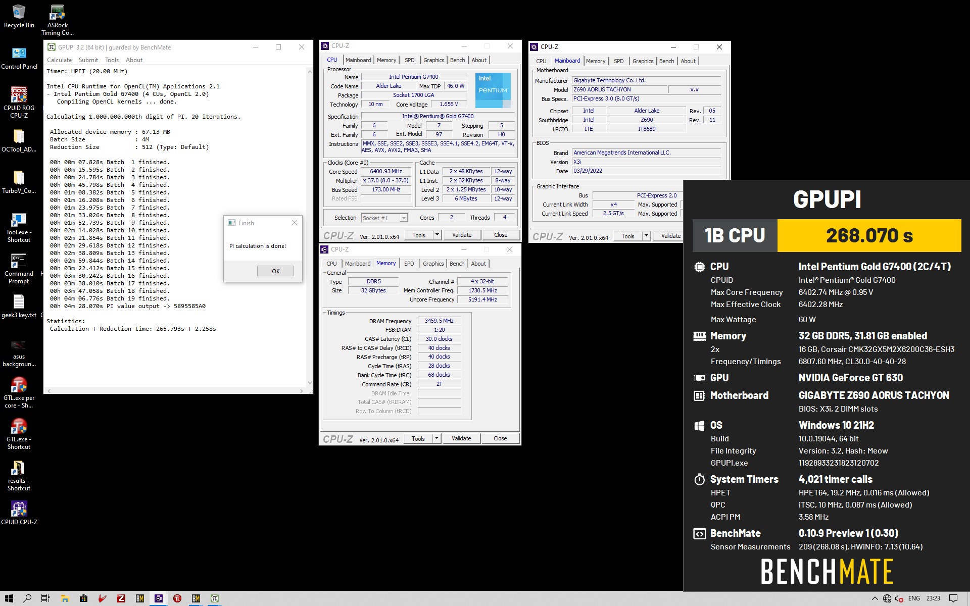This screenshot has height=606, width=970.
Task: Select the Core Speed value 6400.93 MHz
Action: pos(386,172)
